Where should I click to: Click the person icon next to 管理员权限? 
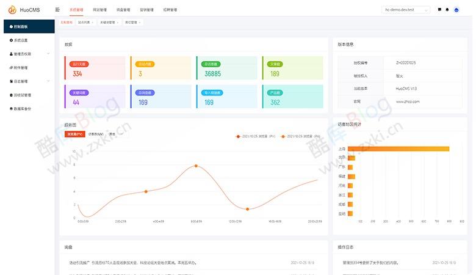pos(11,54)
